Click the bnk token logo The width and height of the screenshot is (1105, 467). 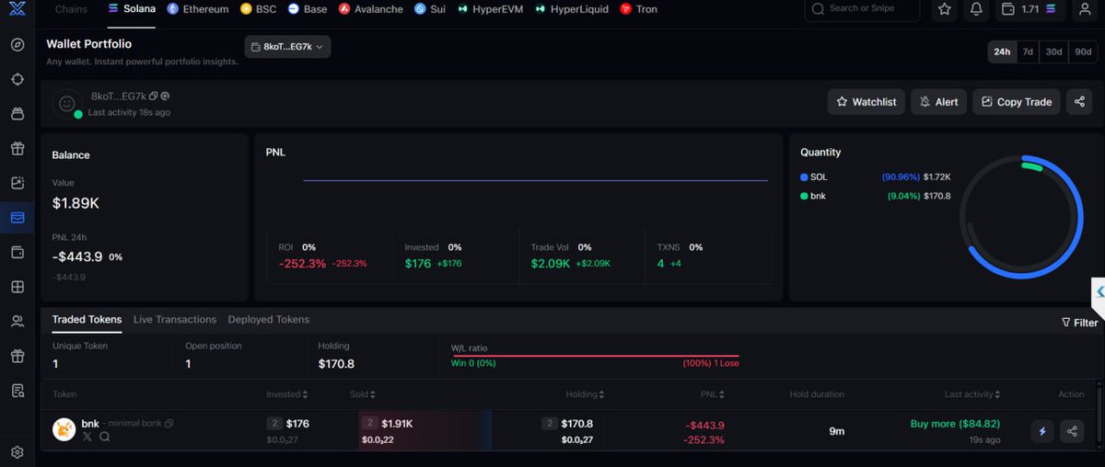(64, 429)
